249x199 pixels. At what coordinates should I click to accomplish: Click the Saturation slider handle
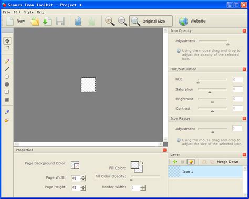[x=210, y=92]
